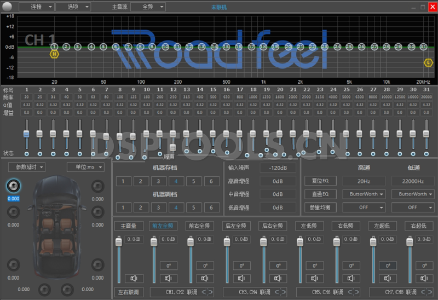Select the highlighted front-left speaker icon

13,186
